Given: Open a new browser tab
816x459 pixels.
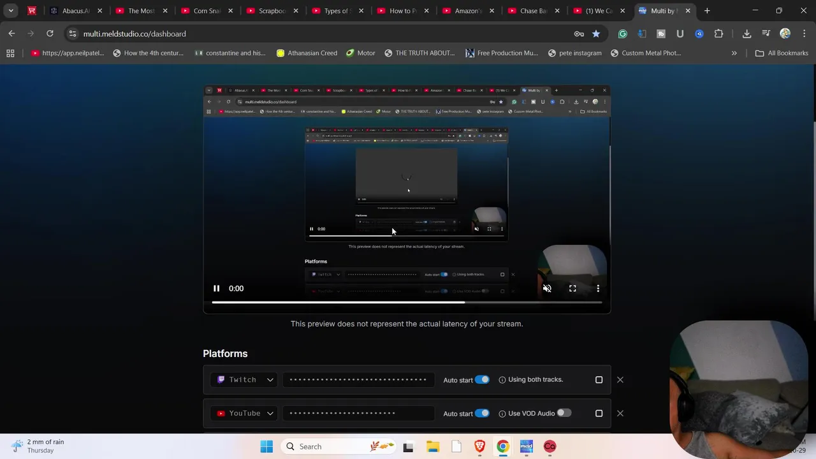Looking at the screenshot, I should click(707, 11).
